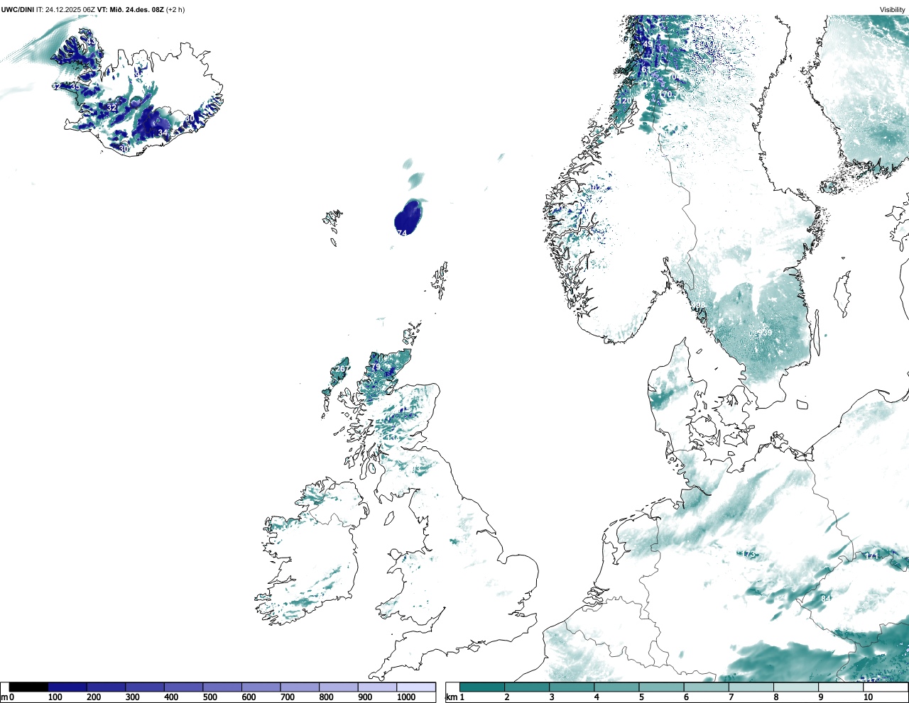
Task: Click the 'km' unit label of the legend
Action: 450,697
